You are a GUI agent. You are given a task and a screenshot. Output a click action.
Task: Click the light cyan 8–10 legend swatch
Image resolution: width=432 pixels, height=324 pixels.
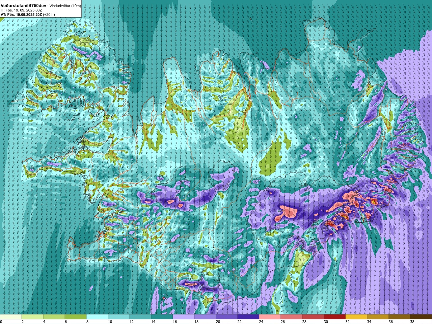(x=97, y=317)
